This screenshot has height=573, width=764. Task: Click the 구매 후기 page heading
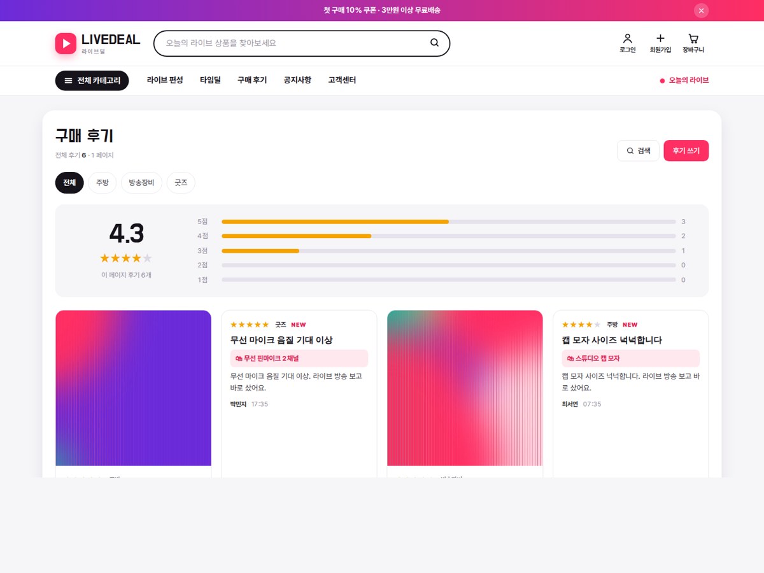click(84, 136)
